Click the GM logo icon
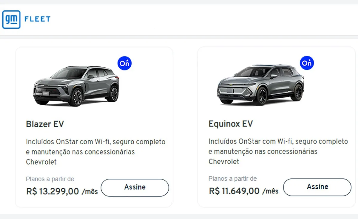 pyautogui.click(x=11, y=20)
